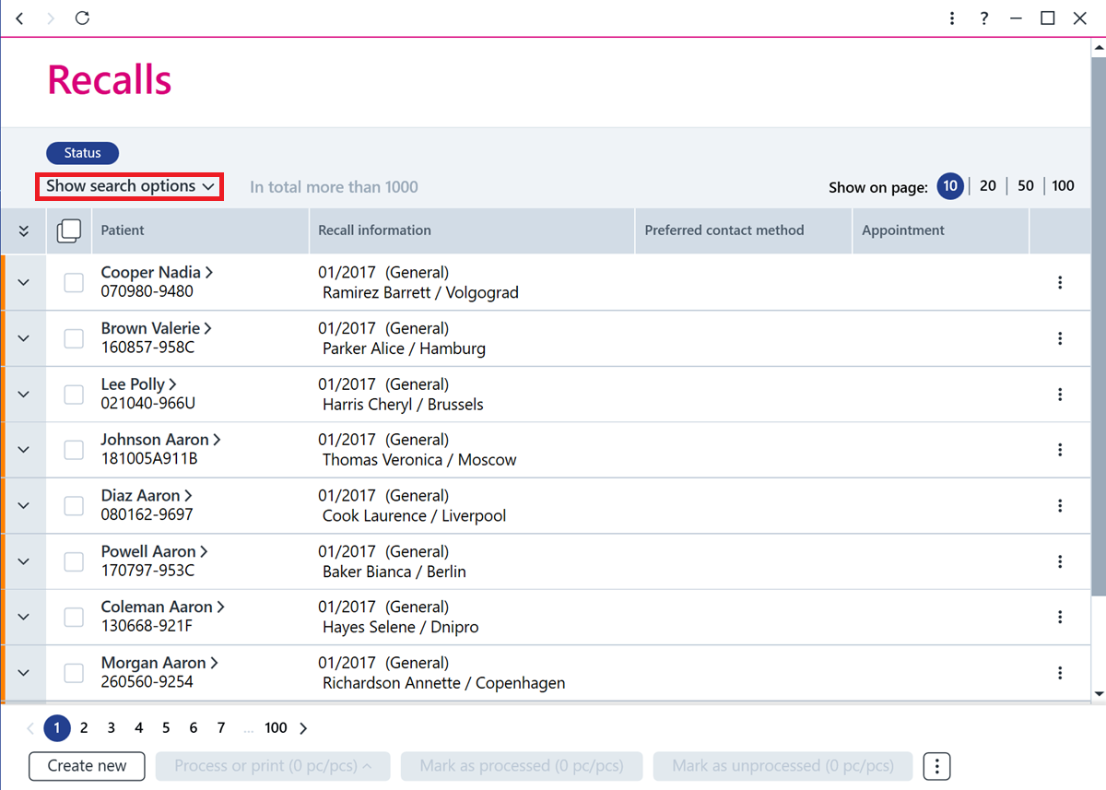Open actions menu for Johnson Aaron row
Image resolution: width=1106 pixels, height=790 pixels.
click(x=1060, y=450)
